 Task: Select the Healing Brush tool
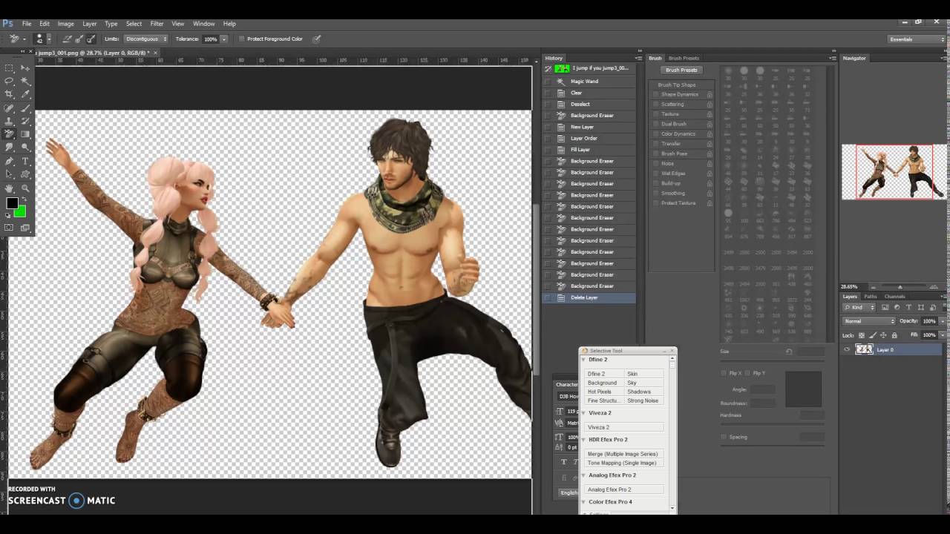click(9, 108)
